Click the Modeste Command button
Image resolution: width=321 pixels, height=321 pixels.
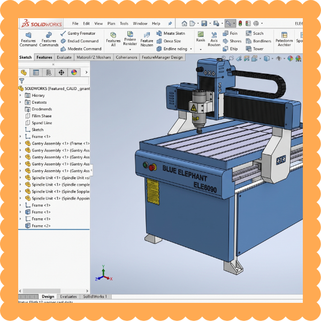pyautogui.click(x=81, y=49)
